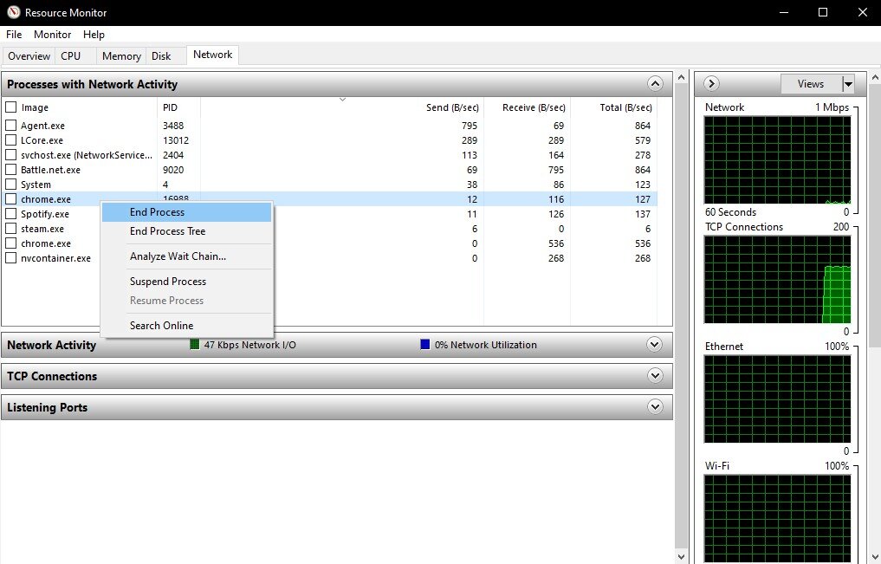Open the Memory tab

tap(120, 56)
